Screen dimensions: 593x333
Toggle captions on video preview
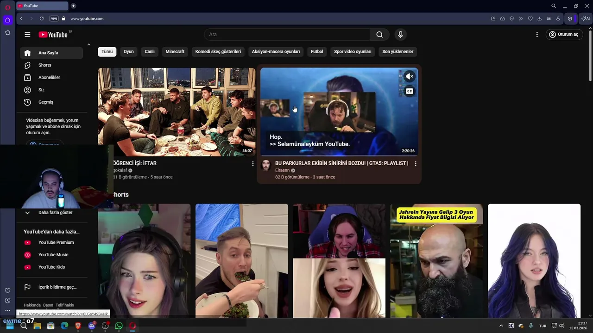[410, 91]
